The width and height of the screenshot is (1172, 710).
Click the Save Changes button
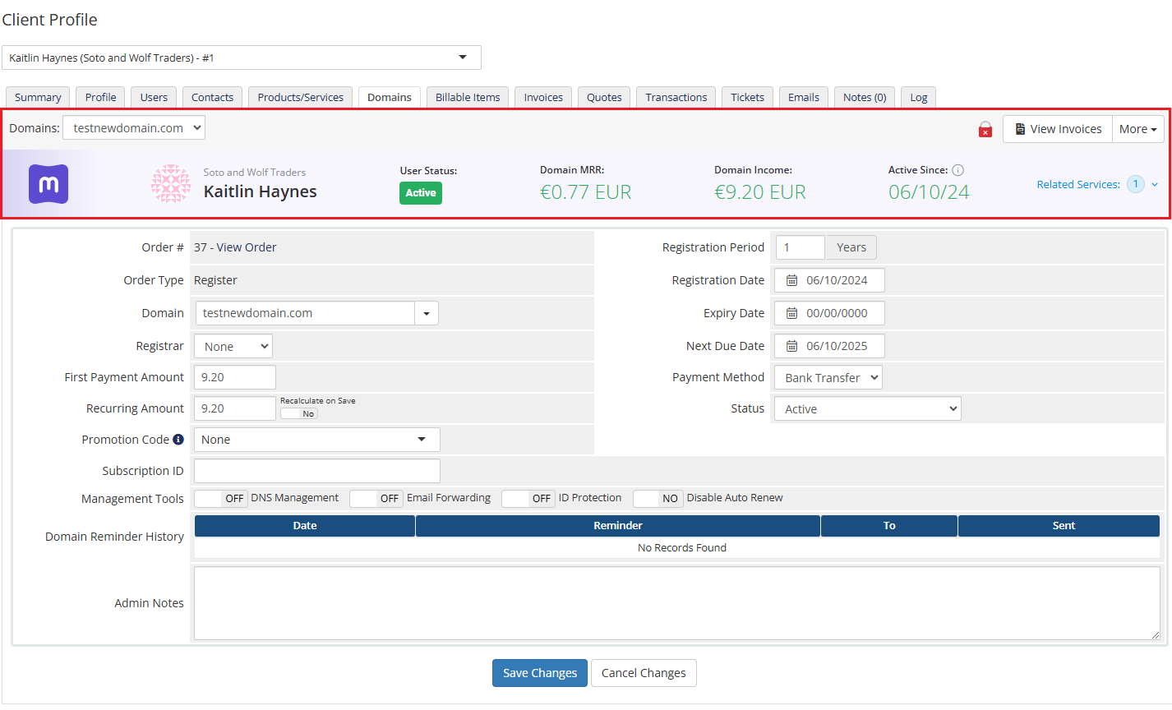[539, 673]
